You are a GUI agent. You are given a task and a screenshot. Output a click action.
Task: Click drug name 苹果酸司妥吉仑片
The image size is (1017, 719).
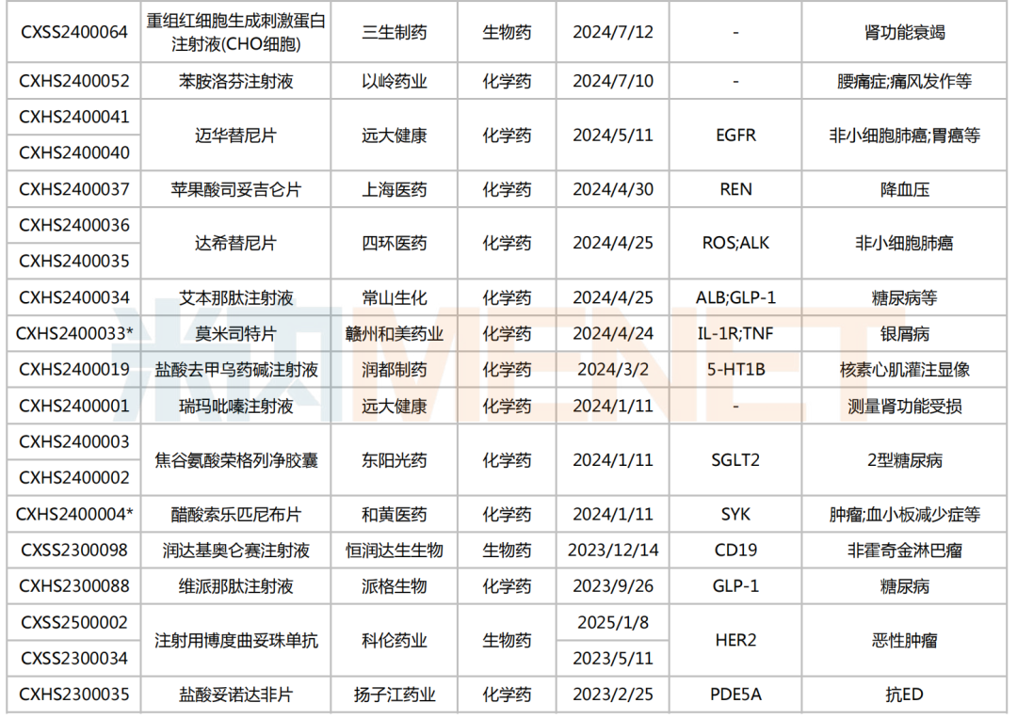click(235, 189)
